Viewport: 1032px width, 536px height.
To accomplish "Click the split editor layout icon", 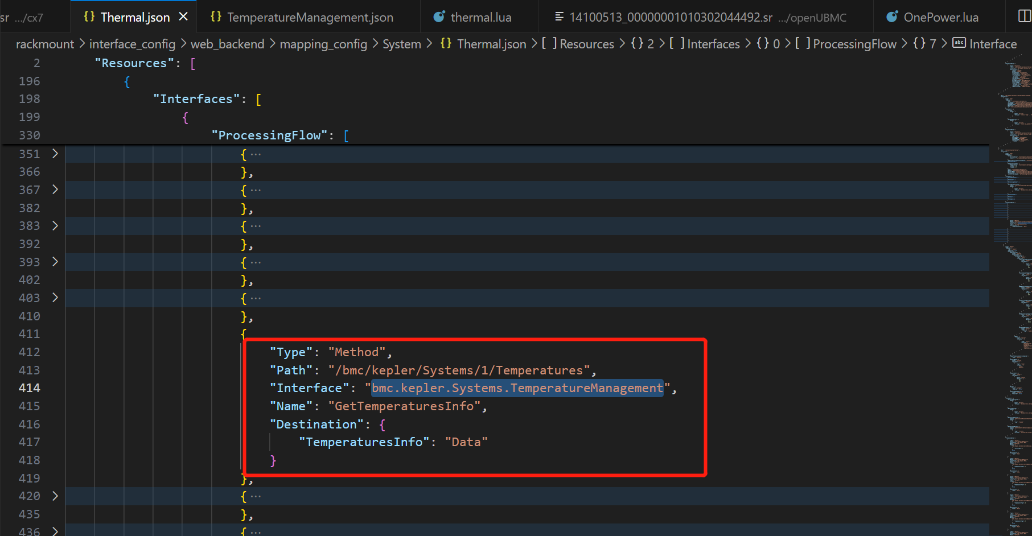I will [x=1024, y=17].
